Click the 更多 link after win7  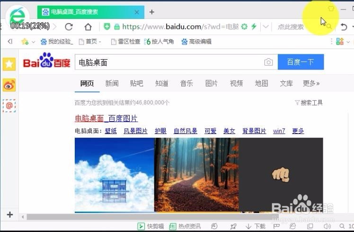click(298, 131)
